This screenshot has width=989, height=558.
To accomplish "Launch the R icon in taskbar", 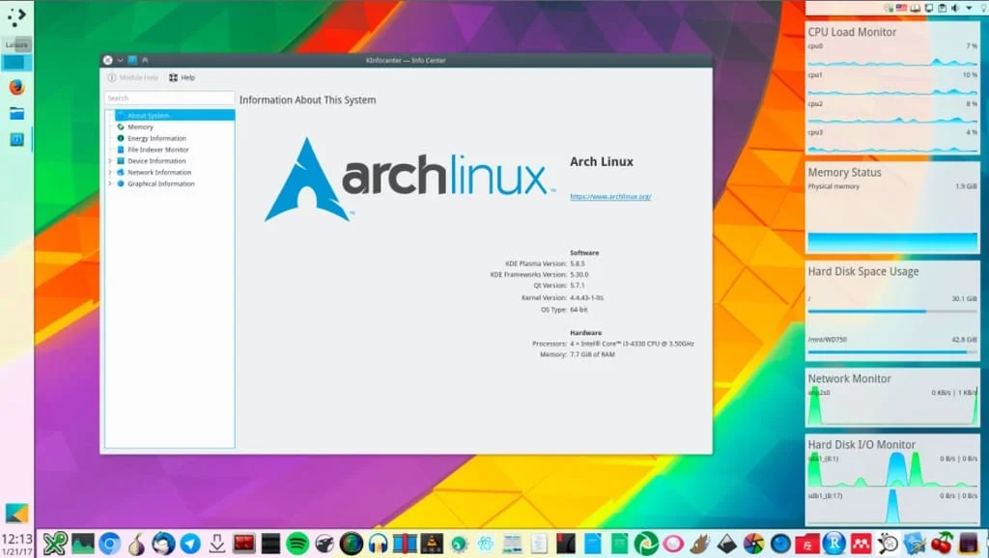I will tap(834, 544).
